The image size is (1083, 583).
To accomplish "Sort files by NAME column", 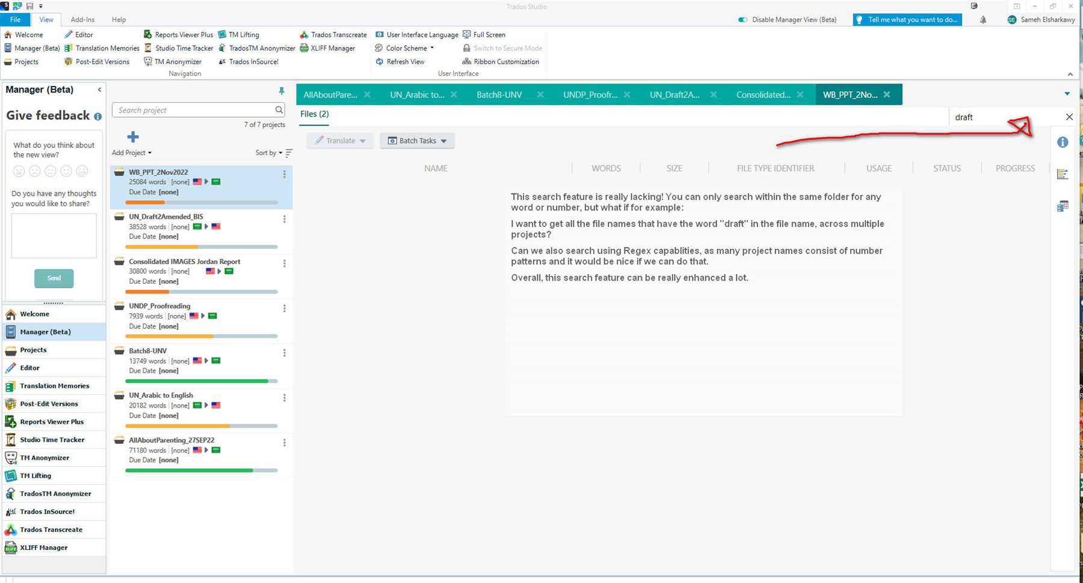I will click(x=436, y=168).
